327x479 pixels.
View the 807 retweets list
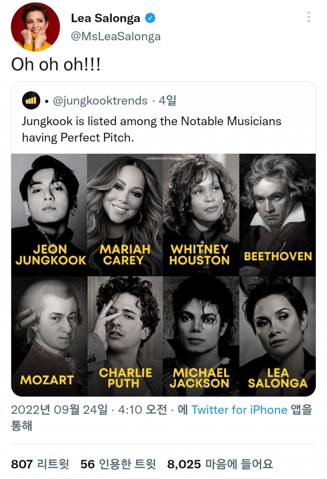pos(40,464)
